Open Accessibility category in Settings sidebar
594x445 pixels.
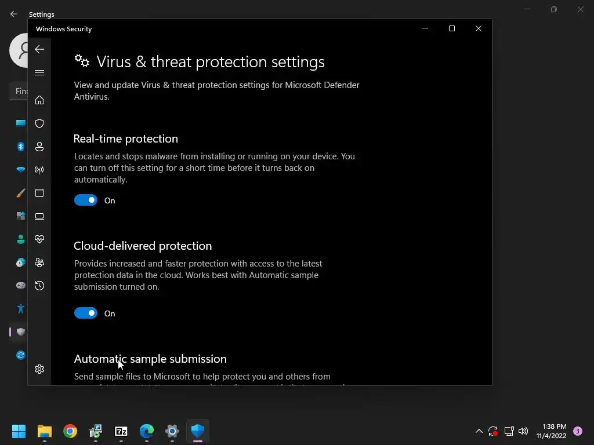(x=20, y=309)
